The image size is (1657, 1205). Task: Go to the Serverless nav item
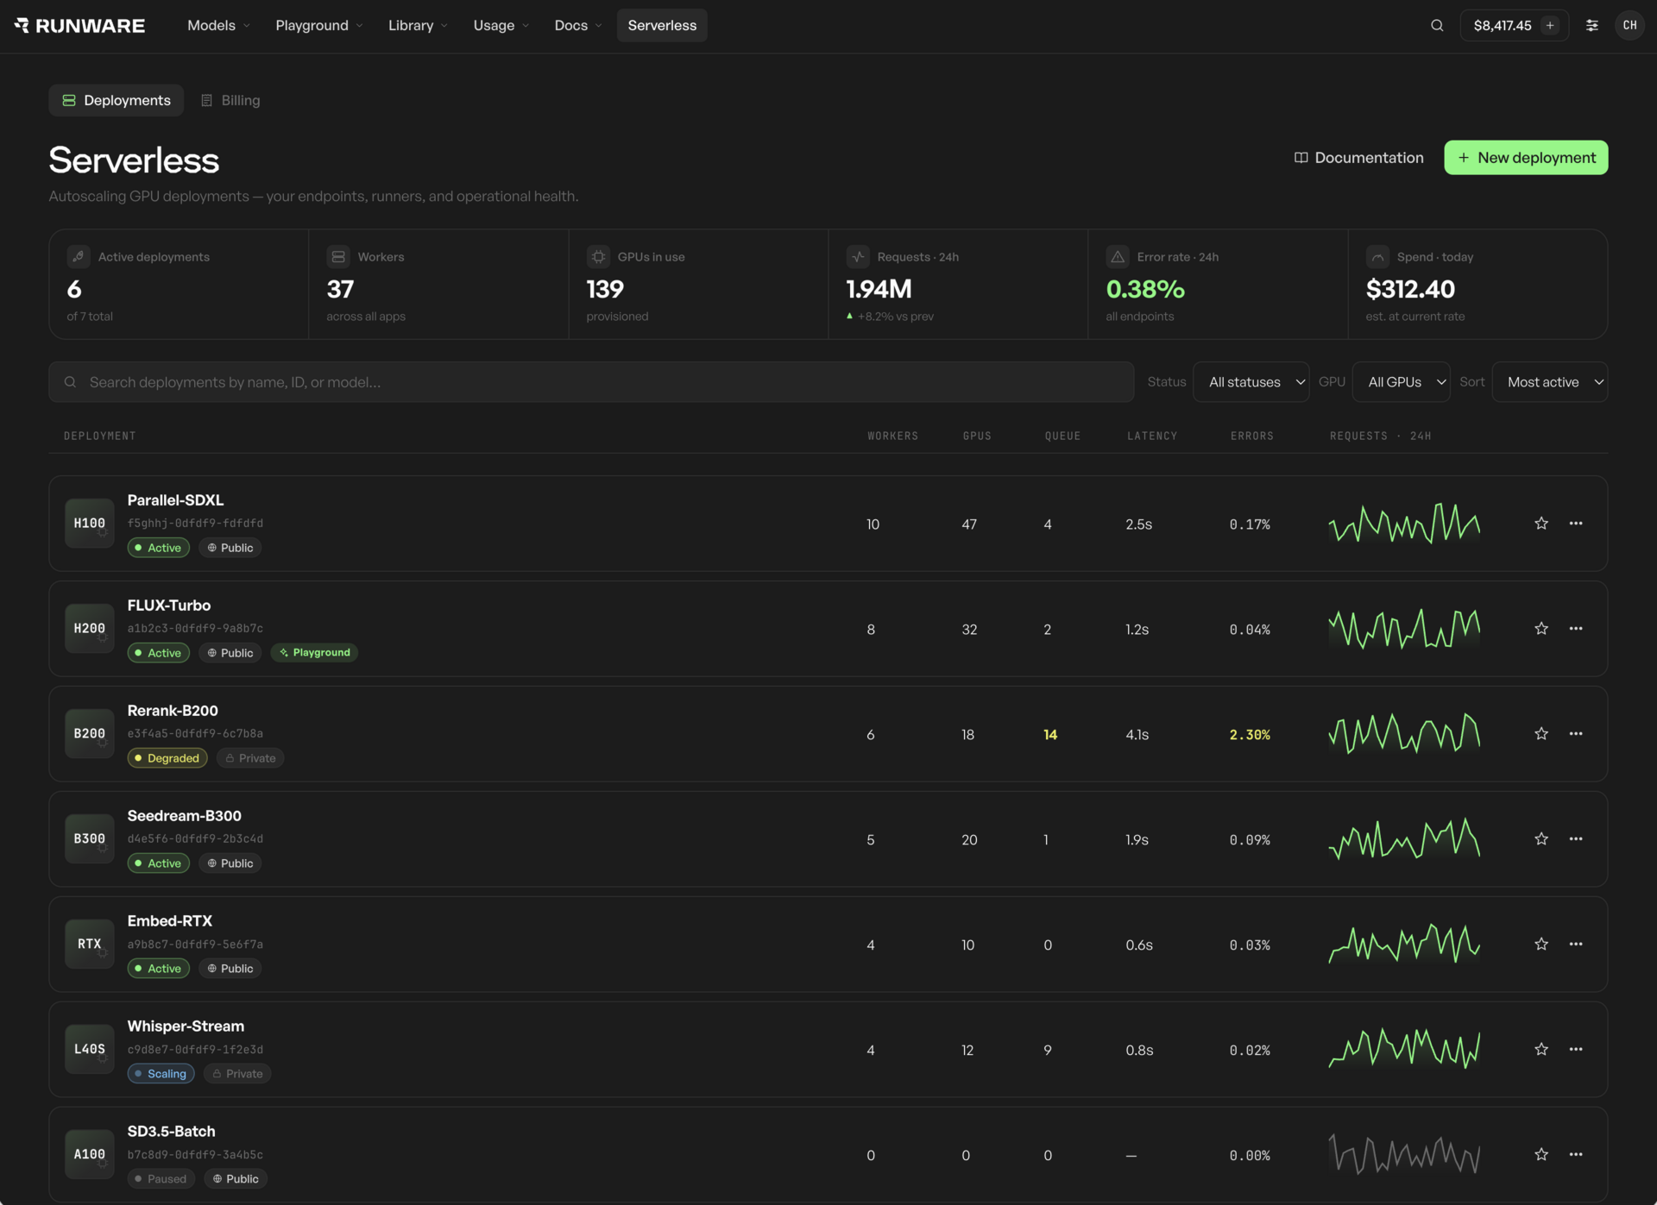pos(662,25)
